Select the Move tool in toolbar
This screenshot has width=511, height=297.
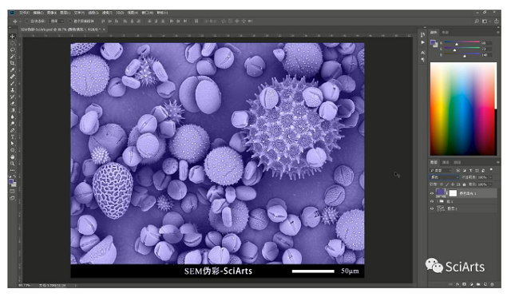coord(13,36)
